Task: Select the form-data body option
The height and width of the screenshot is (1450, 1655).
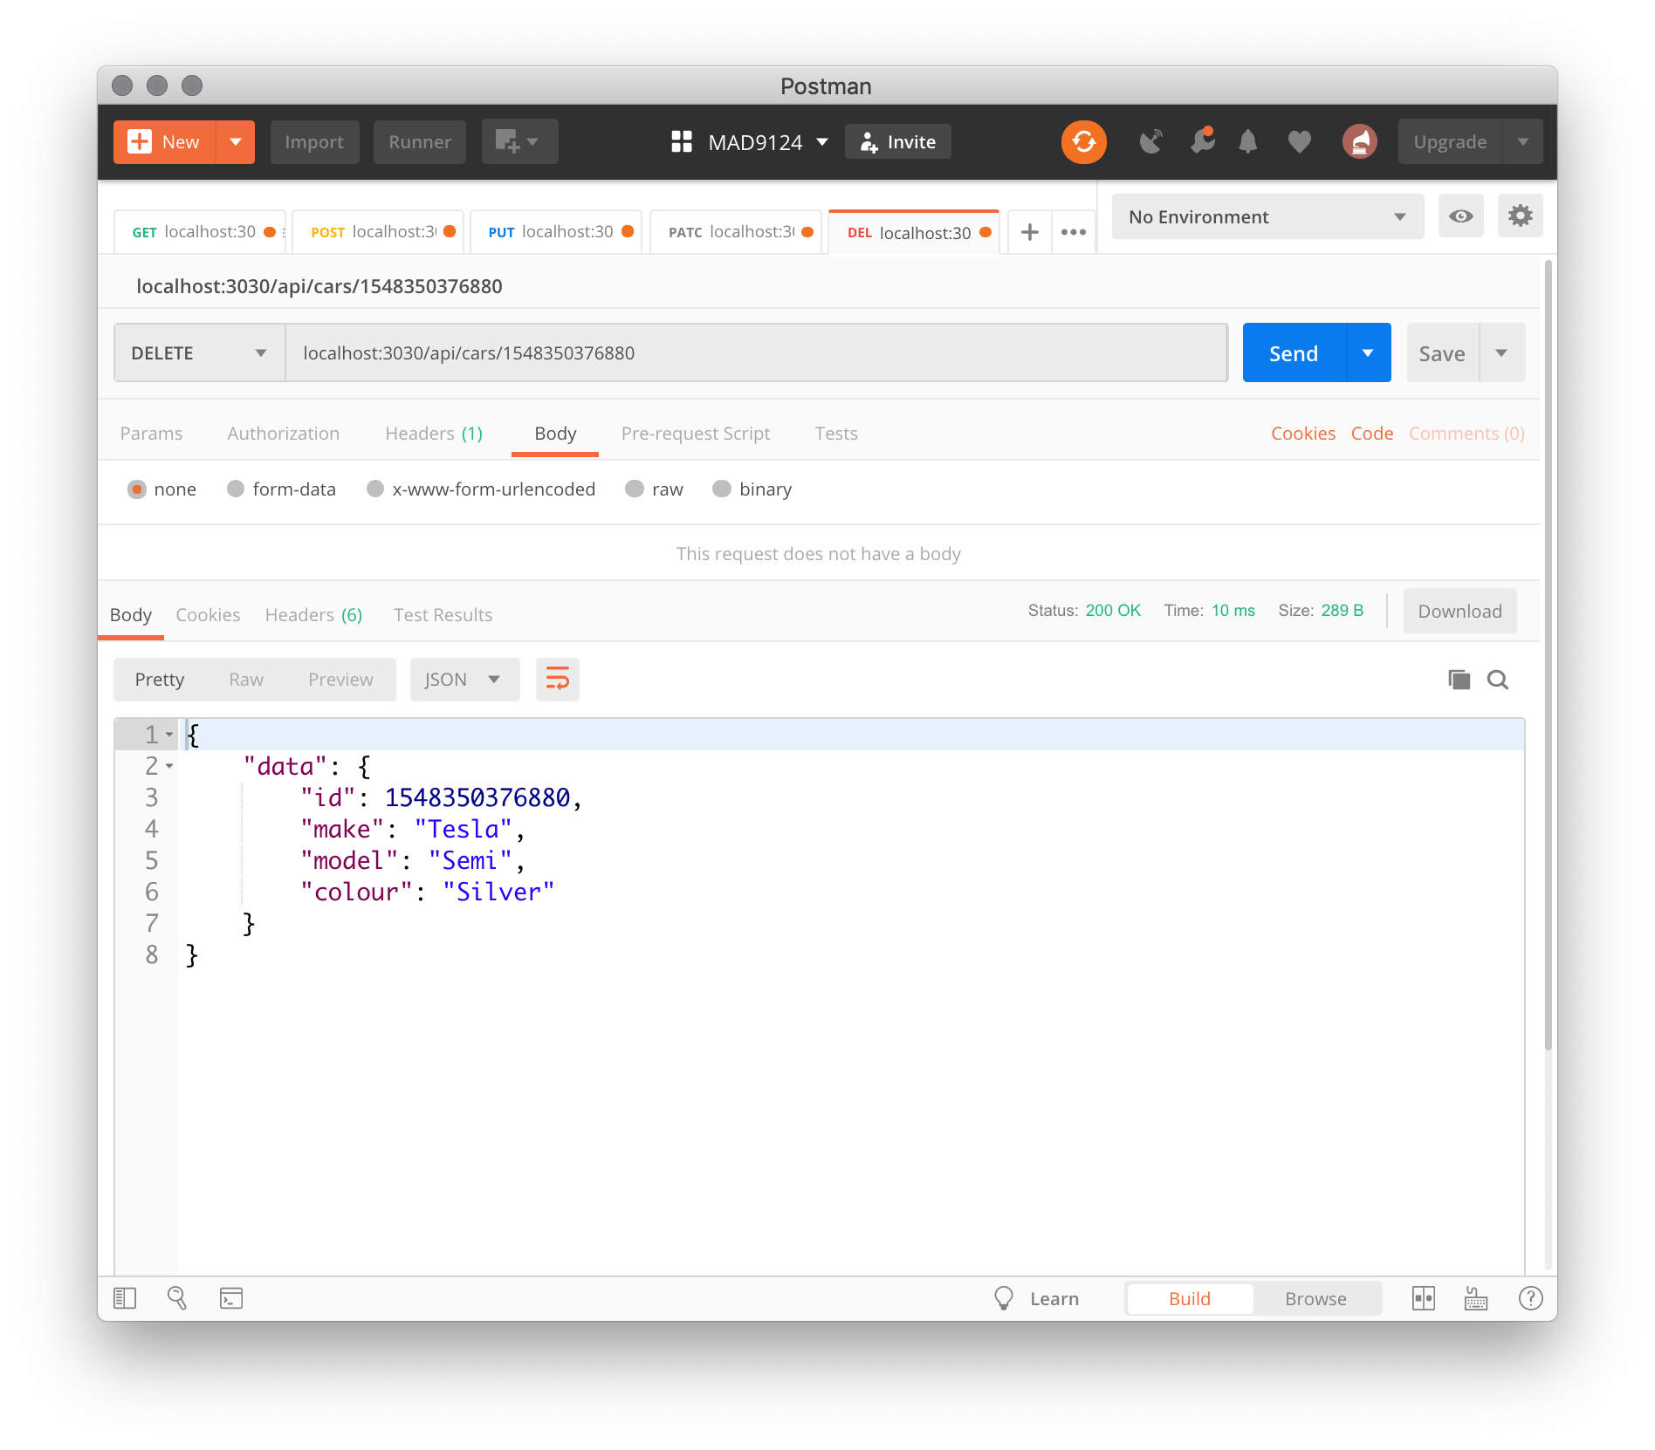Action: [x=236, y=489]
